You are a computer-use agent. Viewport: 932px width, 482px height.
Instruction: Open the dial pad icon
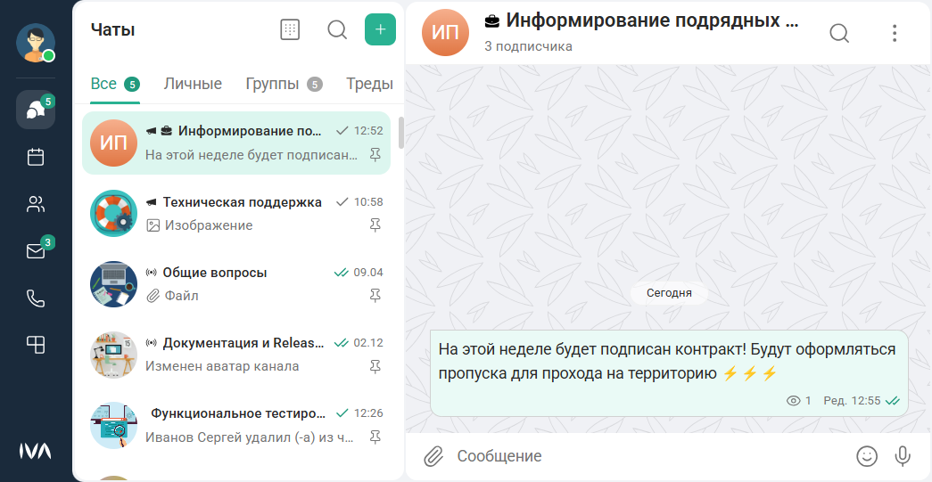[x=290, y=29]
